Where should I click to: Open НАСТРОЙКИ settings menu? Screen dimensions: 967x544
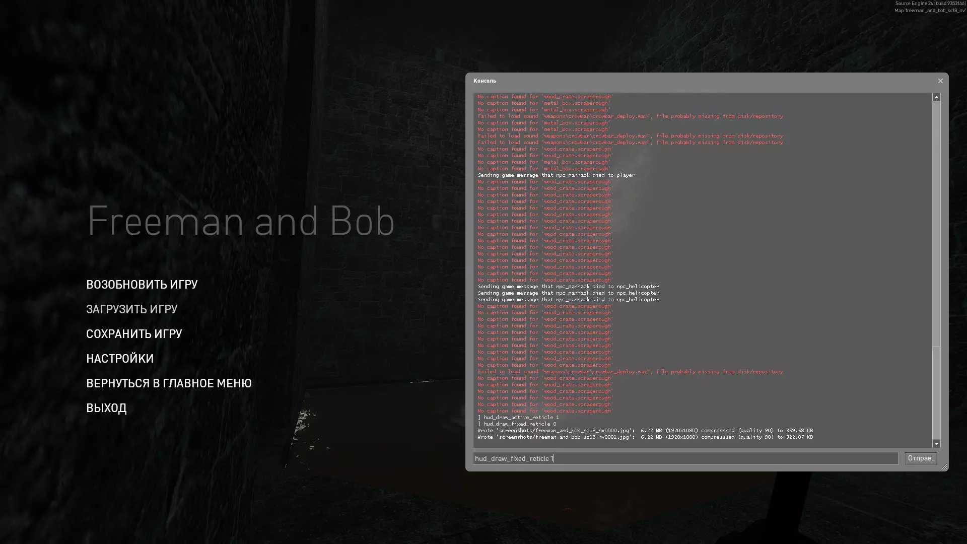click(120, 359)
